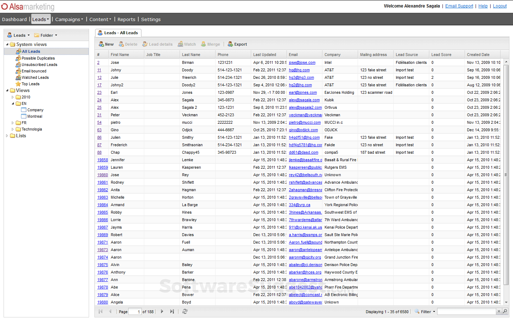Image resolution: width=513 pixels, height=321 pixels.
Task: Click the Email Support link
Action: click(459, 6)
